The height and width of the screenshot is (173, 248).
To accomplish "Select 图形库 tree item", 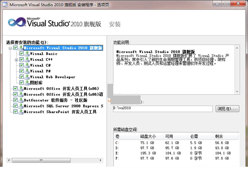I will tap(36, 83).
